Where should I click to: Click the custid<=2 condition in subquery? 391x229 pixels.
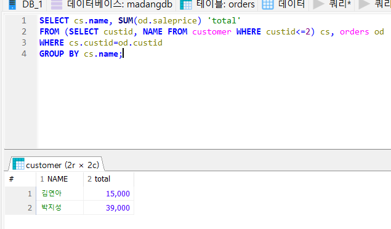click(288, 31)
